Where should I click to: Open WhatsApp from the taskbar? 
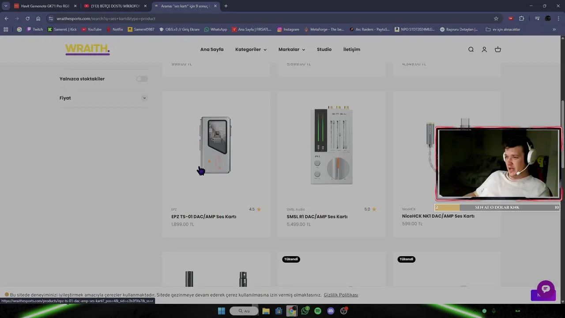[x=305, y=311]
